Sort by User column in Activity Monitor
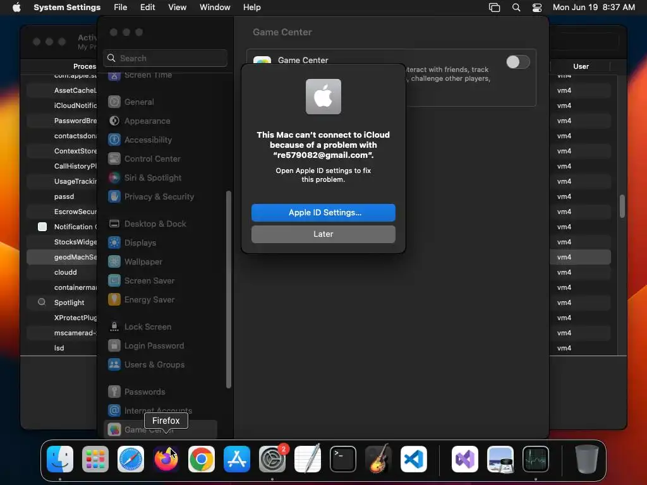This screenshot has width=647, height=485. 581,66
